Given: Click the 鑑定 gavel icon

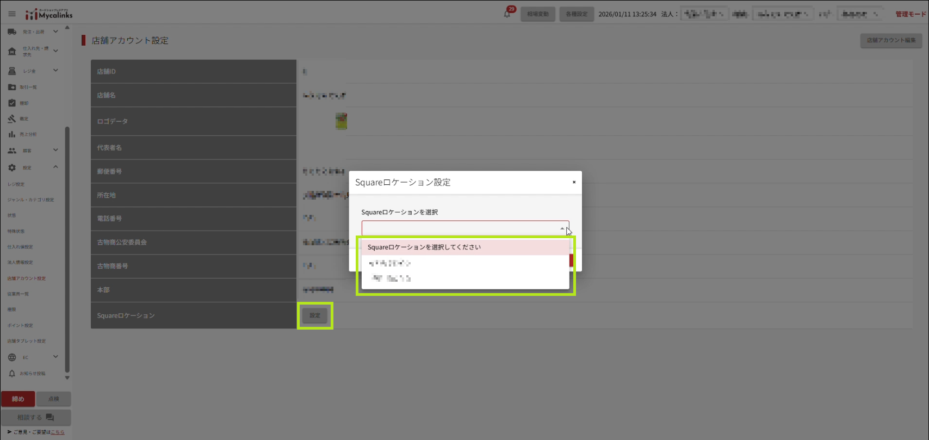Looking at the screenshot, I should point(12,119).
